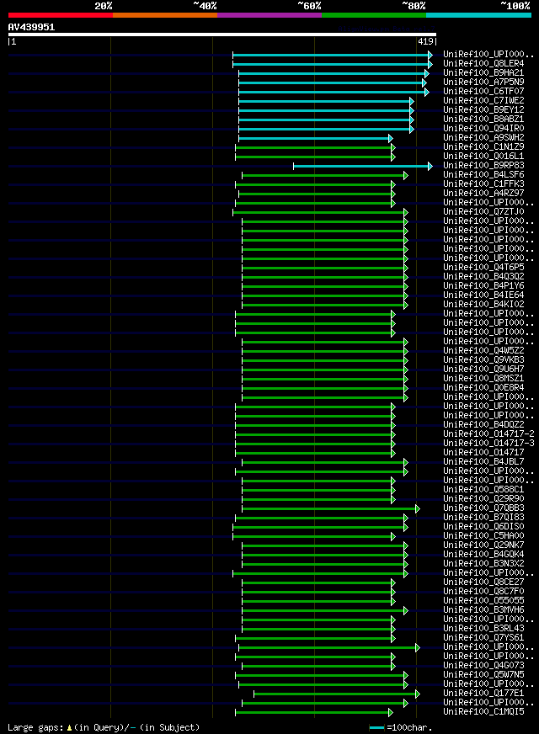This screenshot has height=734, width=539.
Task: Select UniRef100_O55055 label
Action: pos(483,601)
